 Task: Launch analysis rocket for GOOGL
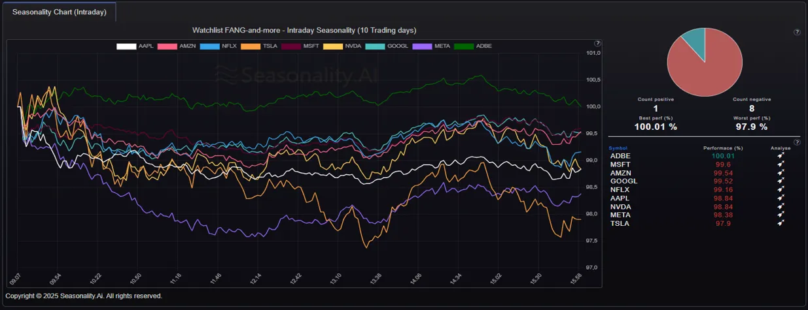[781, 181]
